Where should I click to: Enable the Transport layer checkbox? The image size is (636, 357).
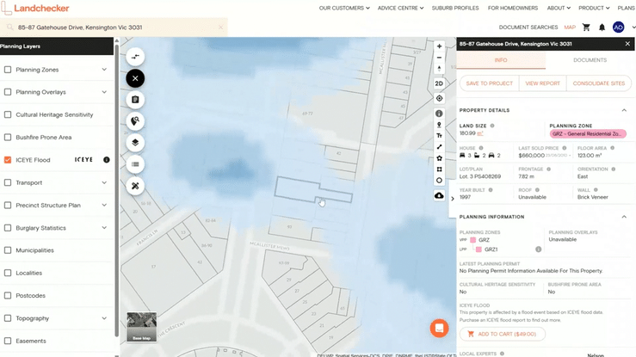click(x=8, y=182)
